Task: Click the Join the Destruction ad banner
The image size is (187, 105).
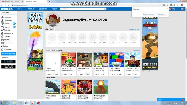Action: tap(150, 44)
